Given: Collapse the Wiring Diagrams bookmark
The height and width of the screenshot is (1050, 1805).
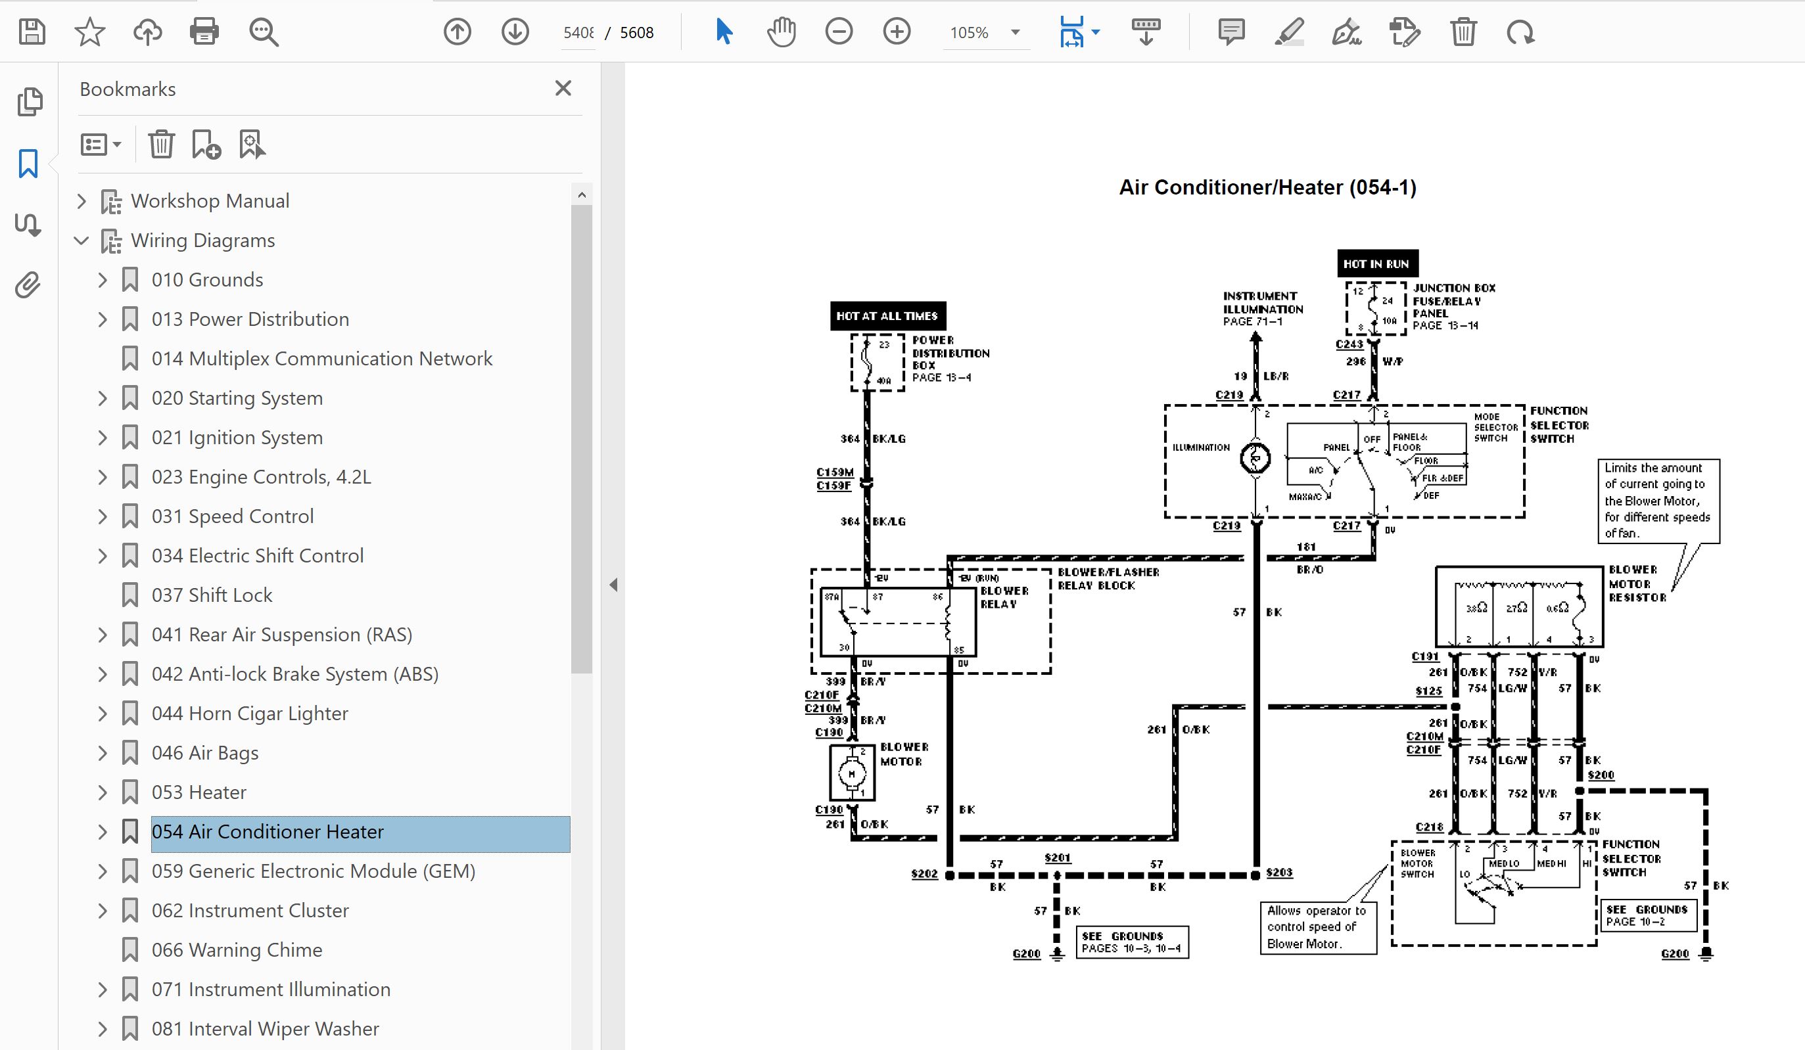Looking at the screenshot, I should click(82, 240).
